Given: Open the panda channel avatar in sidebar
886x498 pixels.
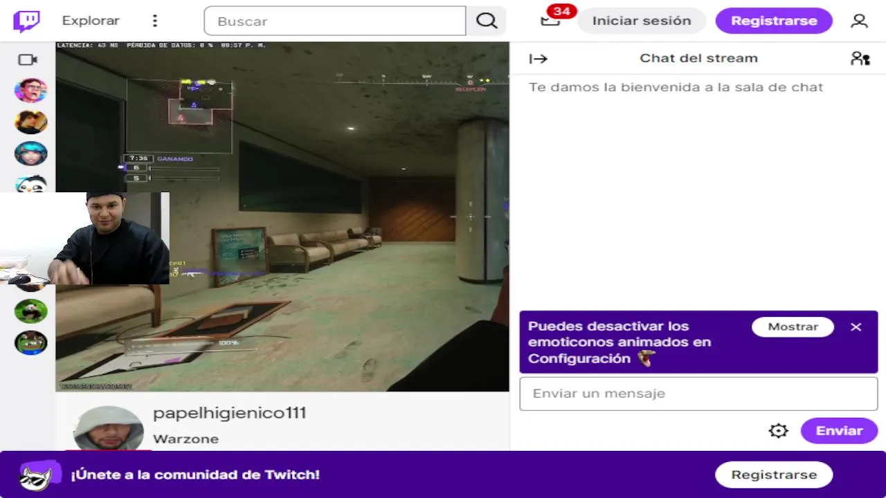Looking at the screenshot, I should 30,311.
